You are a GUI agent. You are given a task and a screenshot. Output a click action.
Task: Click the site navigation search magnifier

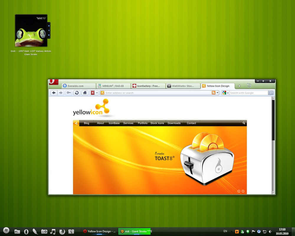click(244, 123)
